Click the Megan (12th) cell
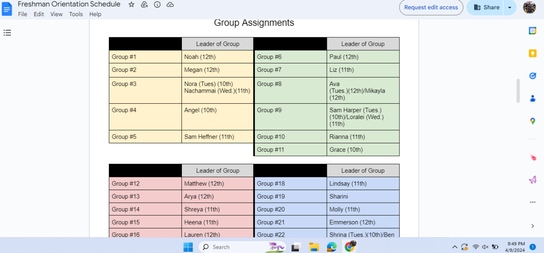This screenshot has height=253, width=544. [218, 70]
